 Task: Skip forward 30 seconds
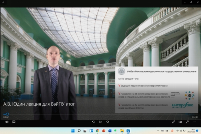point(107,122)
